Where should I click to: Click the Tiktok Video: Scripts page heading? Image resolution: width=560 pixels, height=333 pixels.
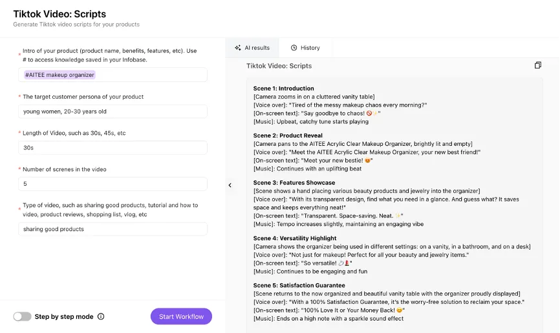click(59, 14)
